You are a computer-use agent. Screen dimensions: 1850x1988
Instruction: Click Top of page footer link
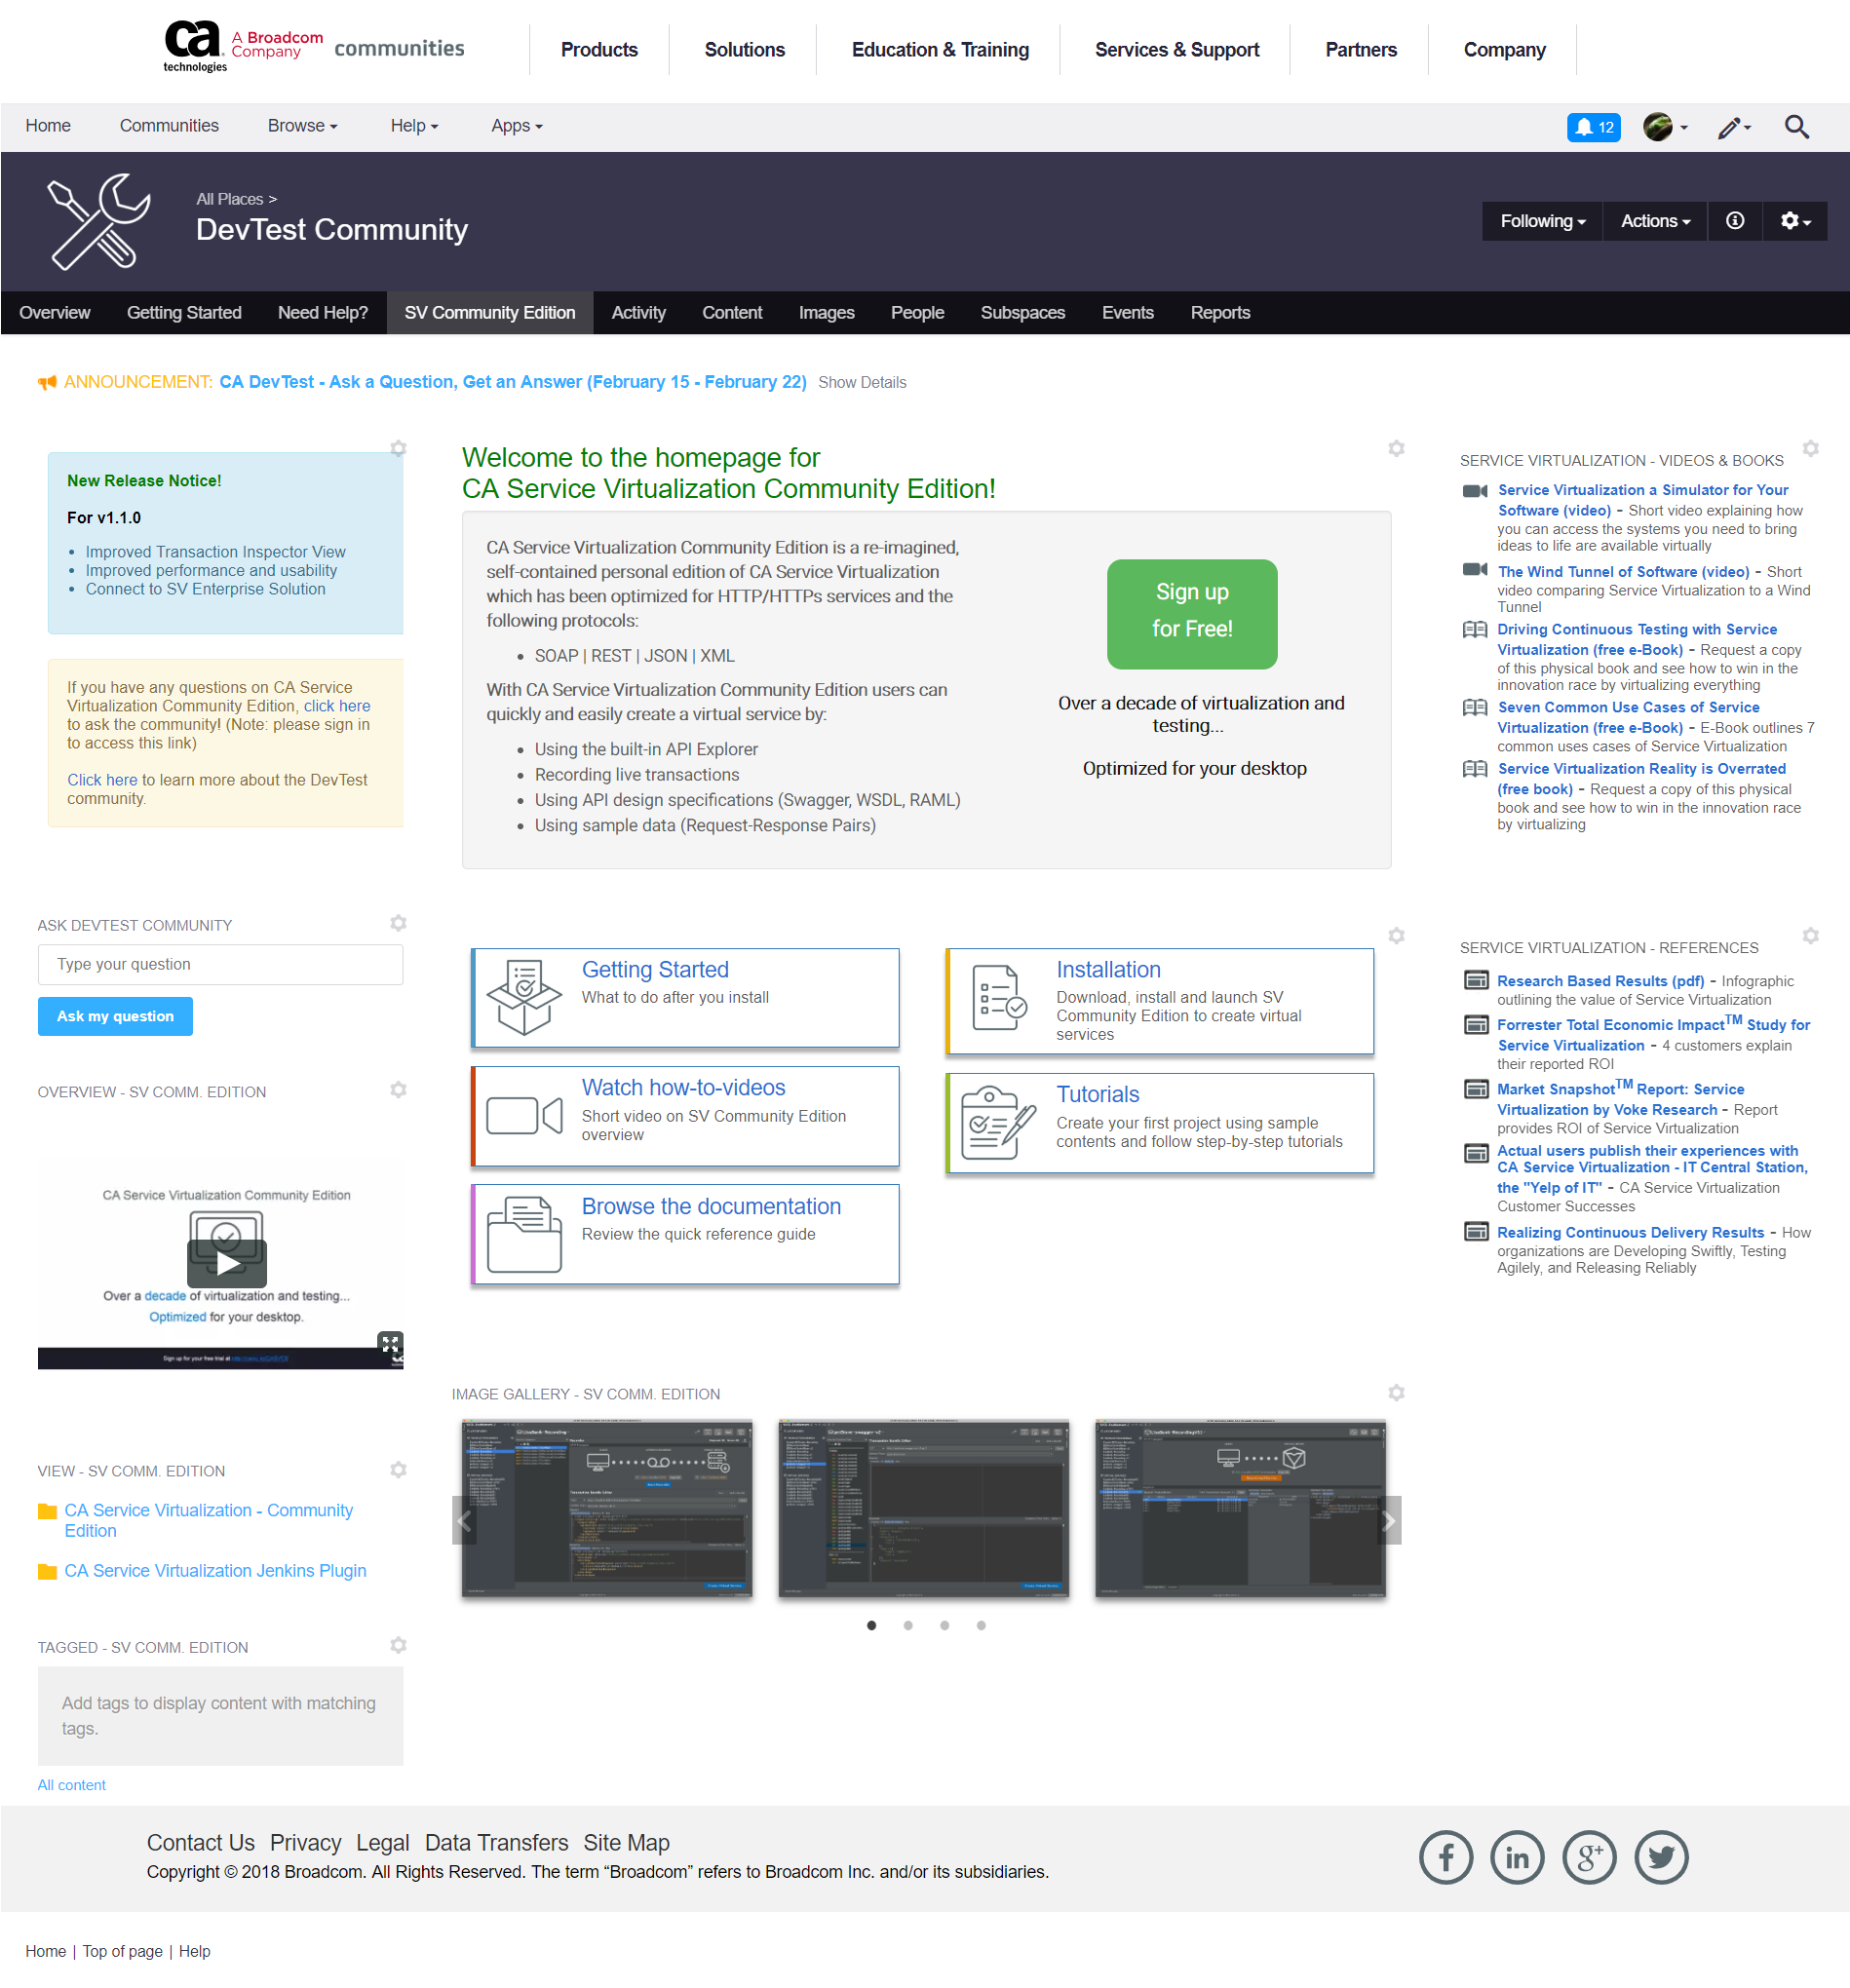click(x=122, y=1950)
